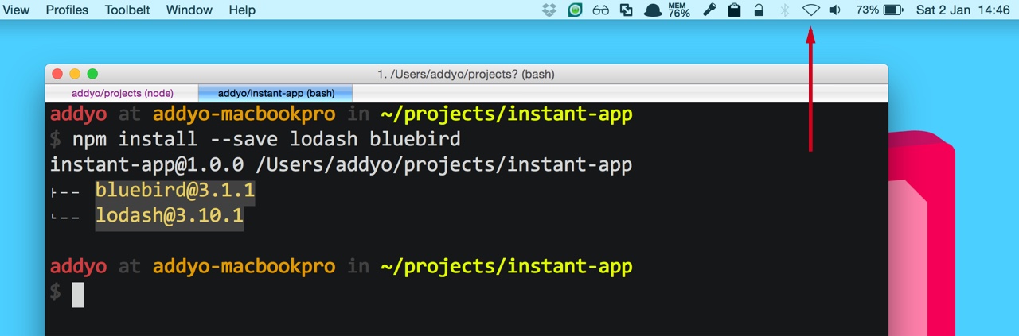
Task: Open the Profiles menu
Action: (x=67, y=10)
